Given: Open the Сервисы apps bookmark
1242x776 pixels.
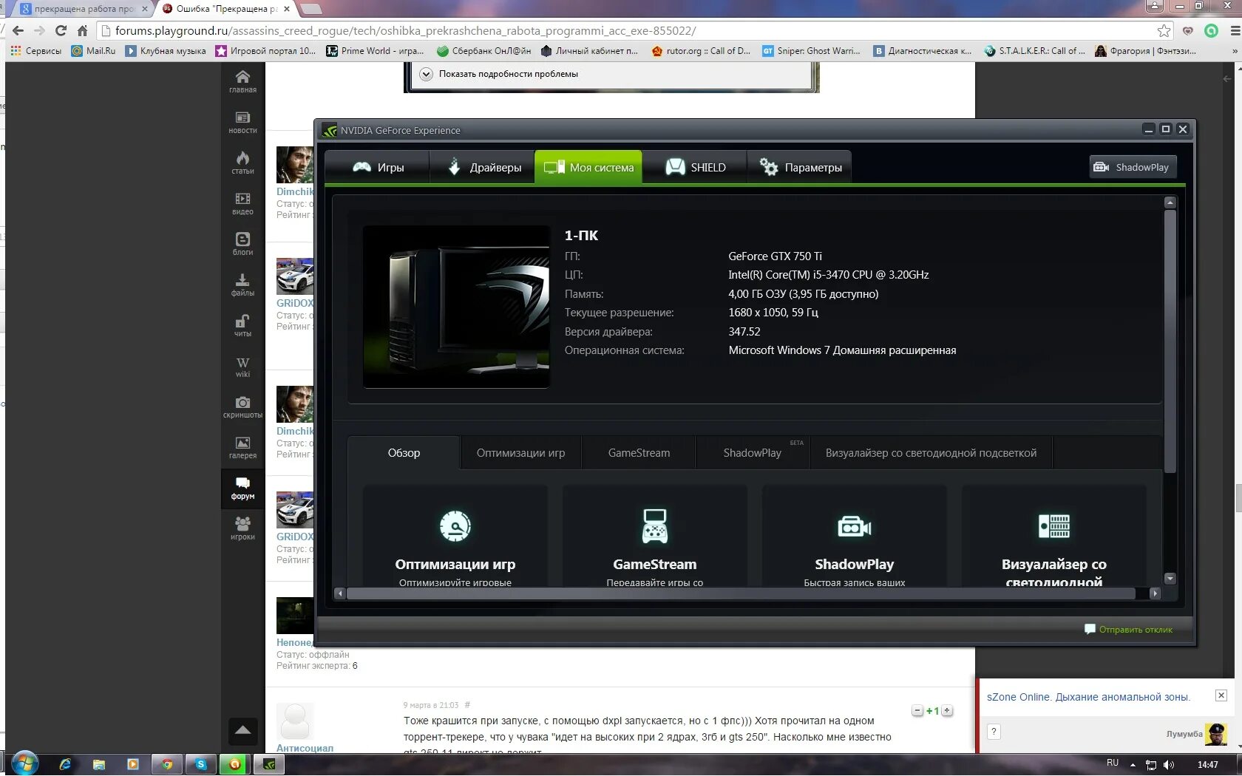Looking at the screenshot, I should 35,51.
